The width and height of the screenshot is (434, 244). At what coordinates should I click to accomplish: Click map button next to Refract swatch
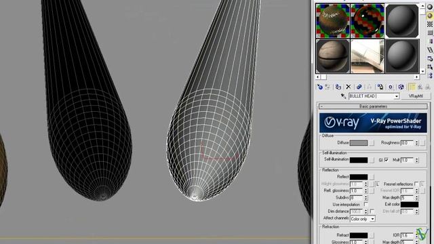(x=372, y=235)
